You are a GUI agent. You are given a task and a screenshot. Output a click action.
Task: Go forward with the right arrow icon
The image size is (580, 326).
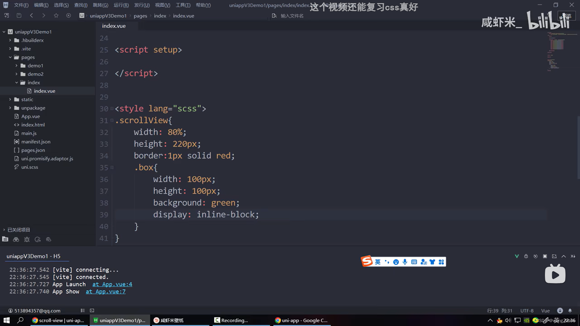44,15
